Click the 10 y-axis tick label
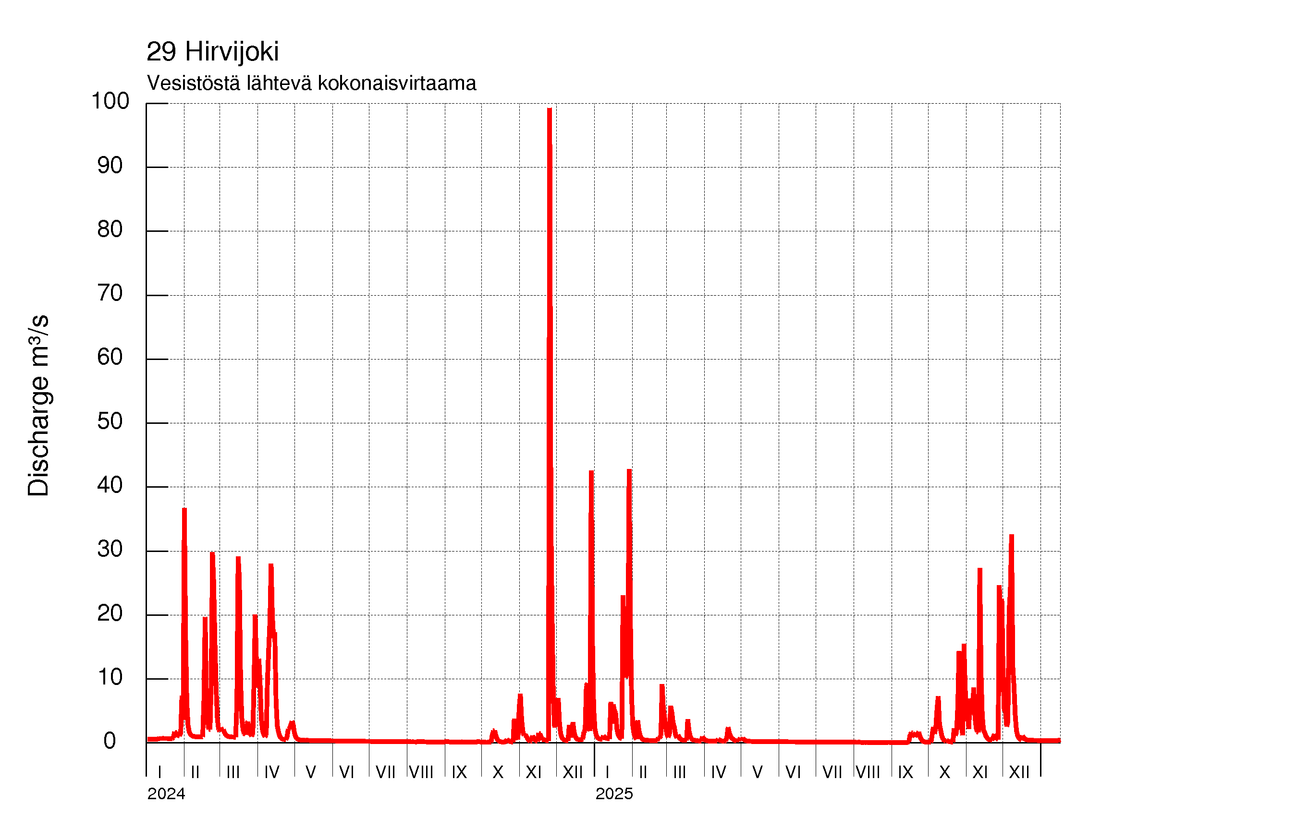1297x816 pixels. (x=110, y=677)
